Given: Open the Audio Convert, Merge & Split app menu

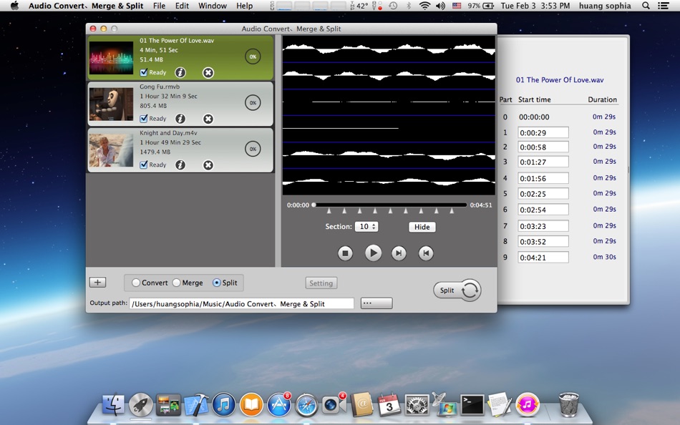Looking at the screenshot, I should pos(86,6).
